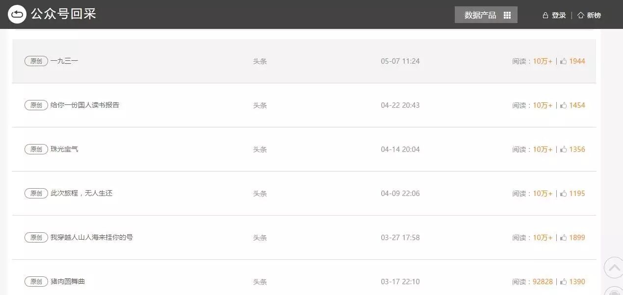This screenshot has height=295, width=623.
Task: Open the article 一九三一
Action: tap(64, 61)
